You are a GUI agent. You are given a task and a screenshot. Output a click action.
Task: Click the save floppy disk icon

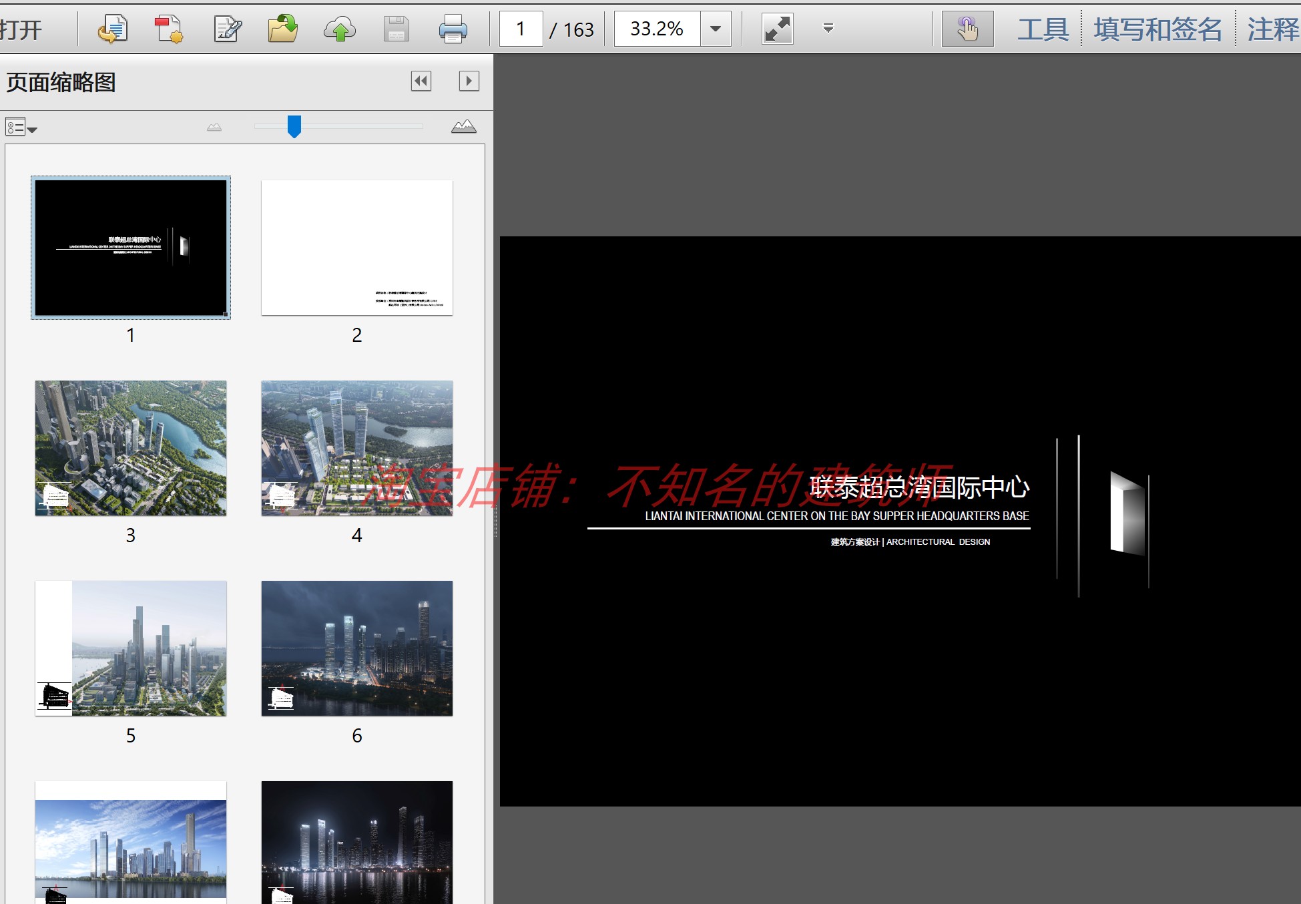[x=396, y=29]
